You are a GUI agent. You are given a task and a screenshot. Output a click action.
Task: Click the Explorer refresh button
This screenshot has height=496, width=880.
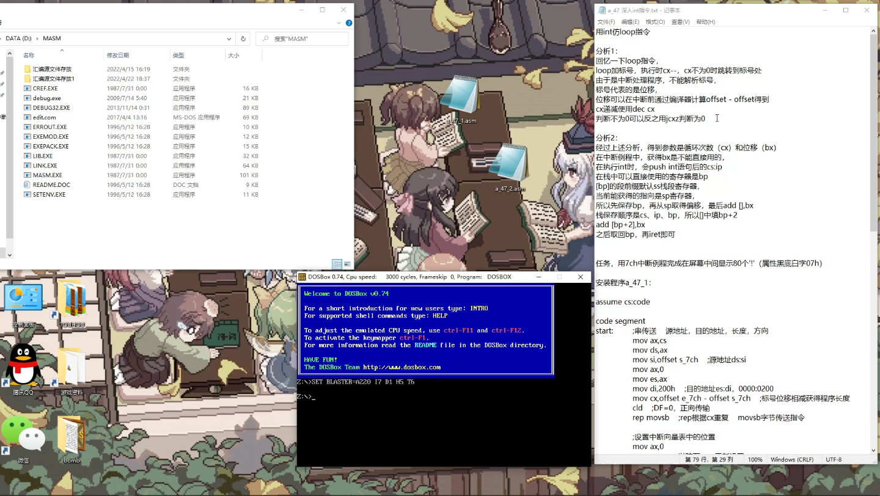pyautogui.click(x=243, y=38)
